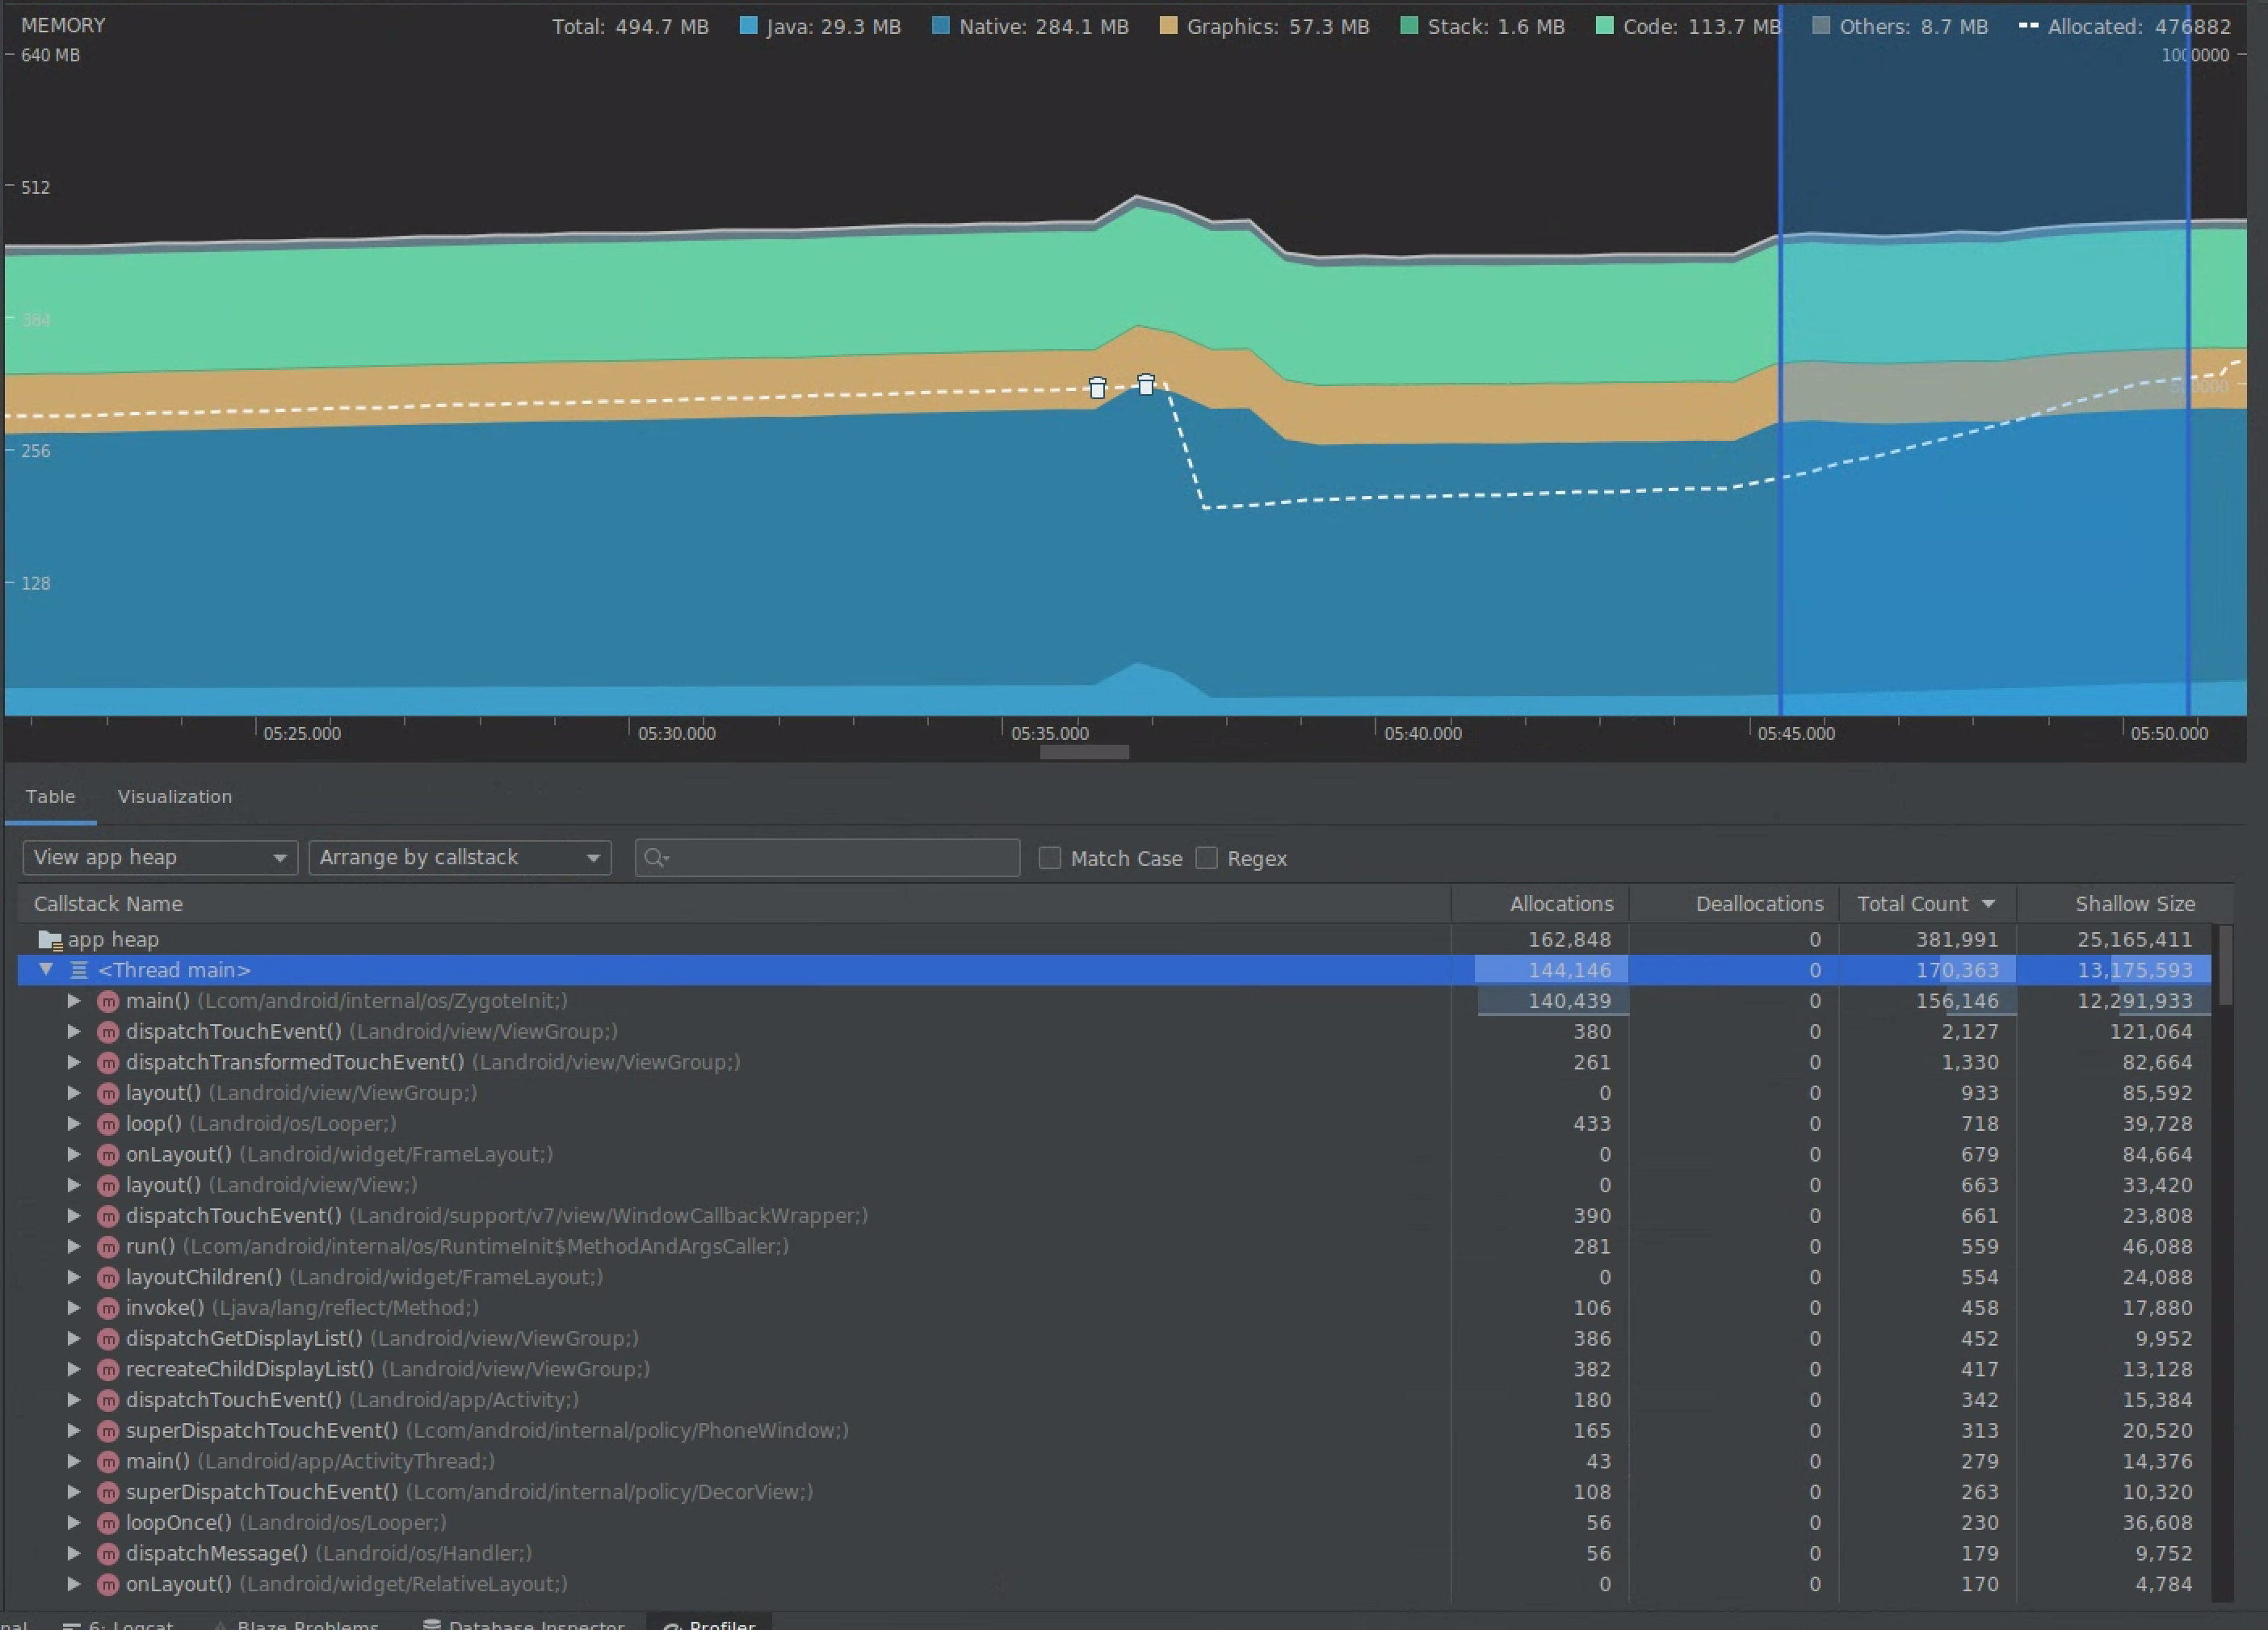
Task: Open the View app heap dropdown
Action: pyautogui.click(x=158, y=857)
